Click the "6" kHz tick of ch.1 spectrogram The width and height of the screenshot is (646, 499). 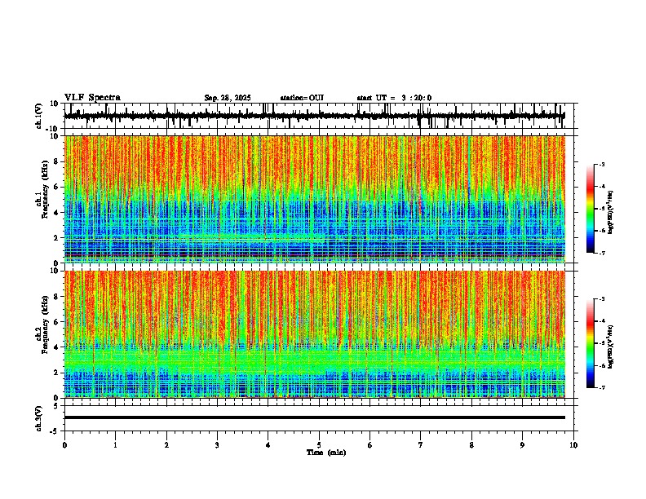coord(57,188)
